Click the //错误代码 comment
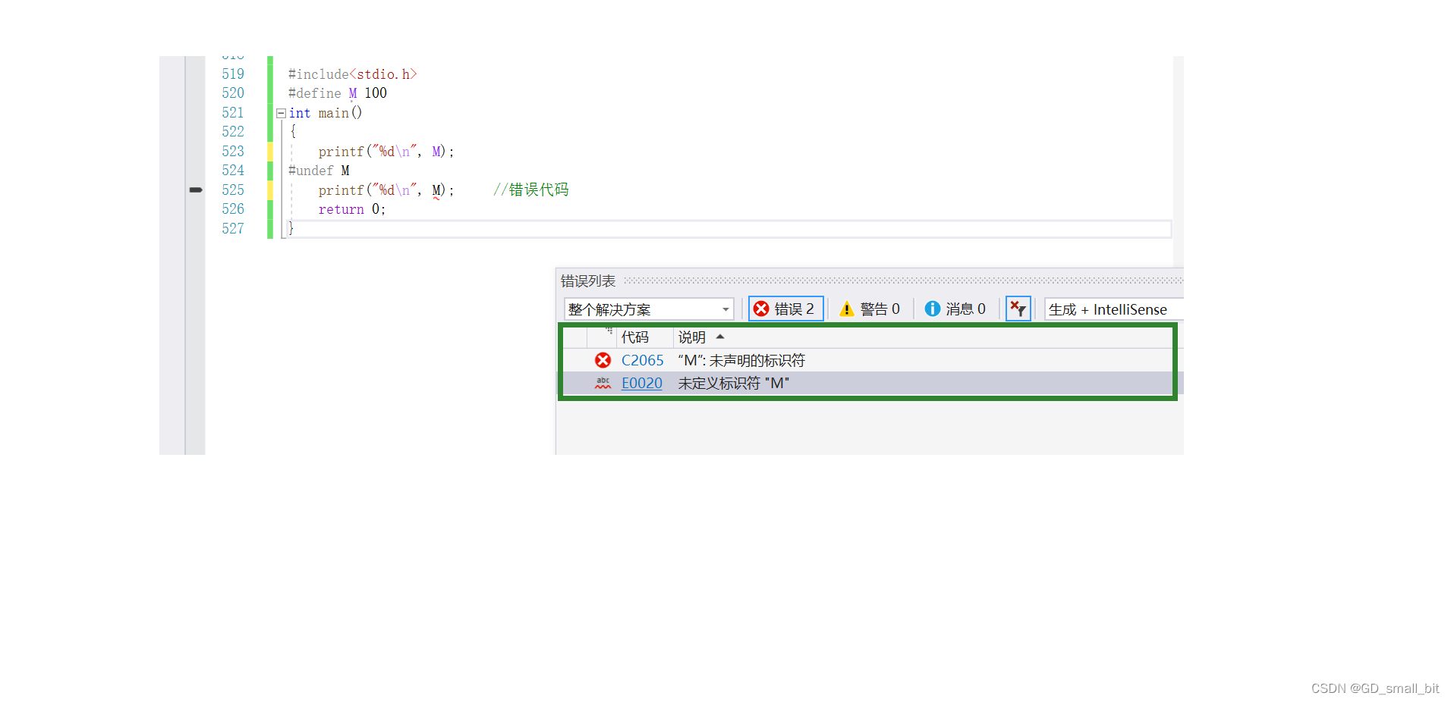Screen dimensions: 1451x702 tap(530, 190)
